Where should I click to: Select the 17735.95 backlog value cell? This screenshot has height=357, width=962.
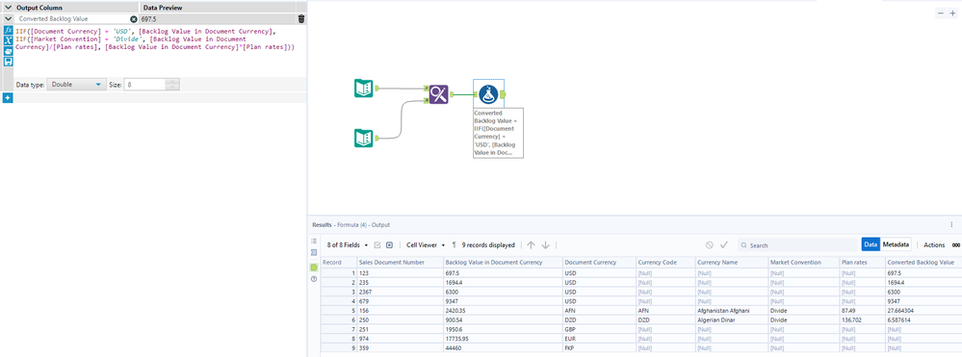point(503,338)
